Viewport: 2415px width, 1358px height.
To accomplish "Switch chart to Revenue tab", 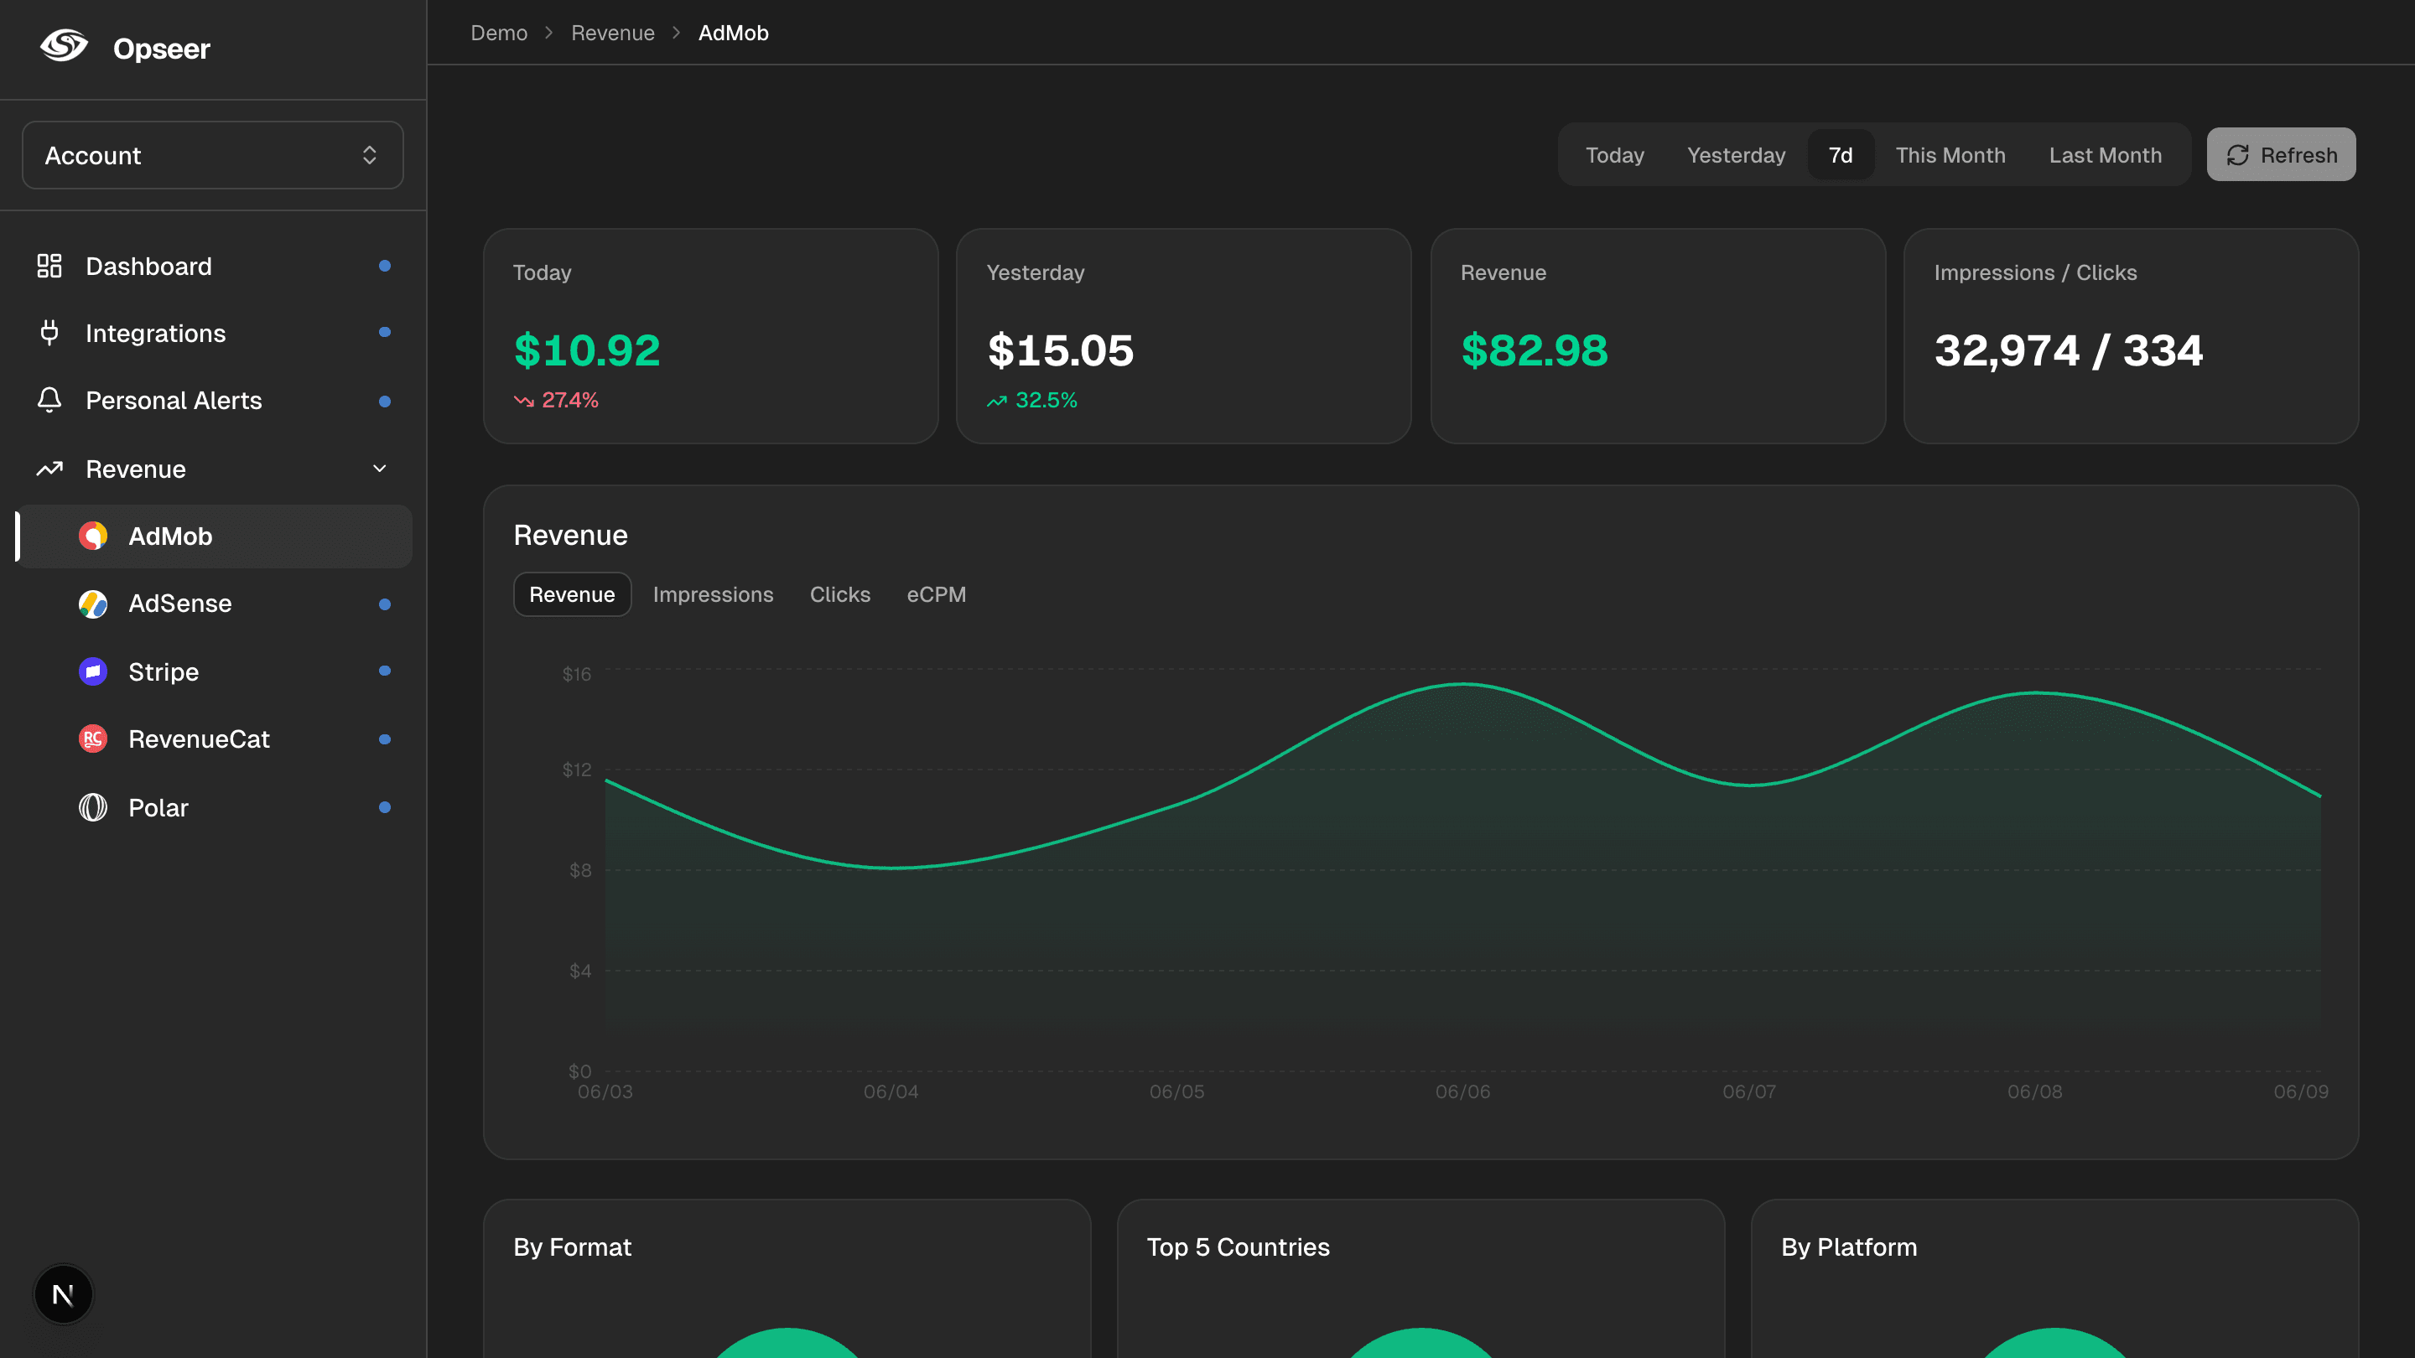I will coord(572,594).
